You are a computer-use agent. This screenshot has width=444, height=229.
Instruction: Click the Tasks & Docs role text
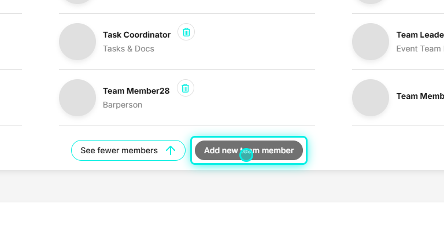coord(128,49)
